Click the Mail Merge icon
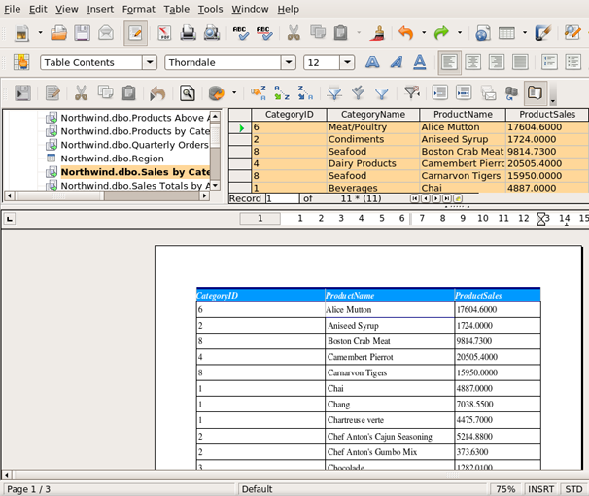Screen dimensions: 589x496 [x=488, y=92]
